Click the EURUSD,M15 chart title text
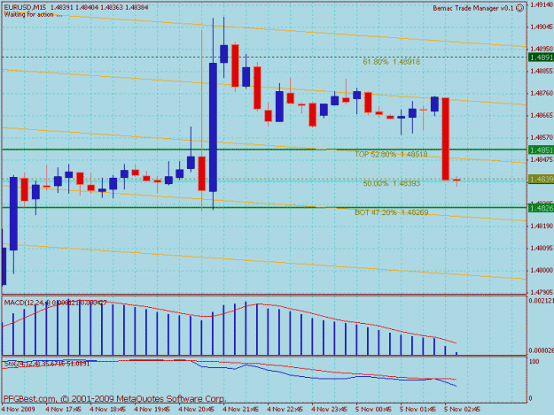This screenshot has height=415, width=554. tap(25, 7)
